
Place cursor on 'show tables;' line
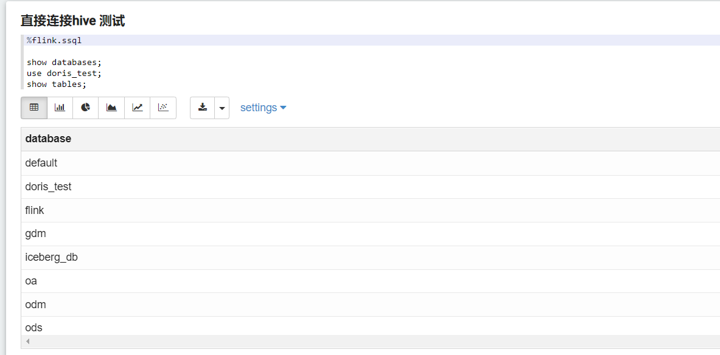click(x=57, y=84)
